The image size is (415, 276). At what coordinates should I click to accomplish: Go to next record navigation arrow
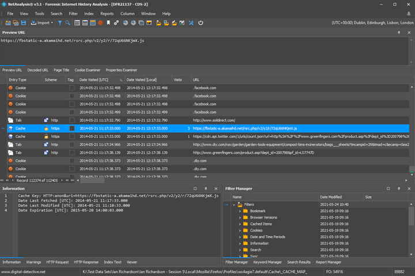point(62,181)
